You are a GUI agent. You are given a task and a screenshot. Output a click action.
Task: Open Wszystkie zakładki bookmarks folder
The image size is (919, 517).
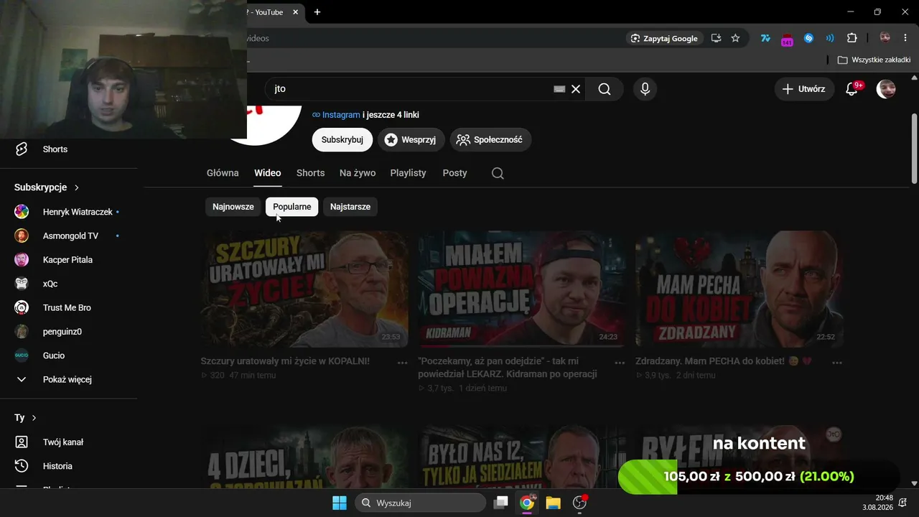[874, 60]
